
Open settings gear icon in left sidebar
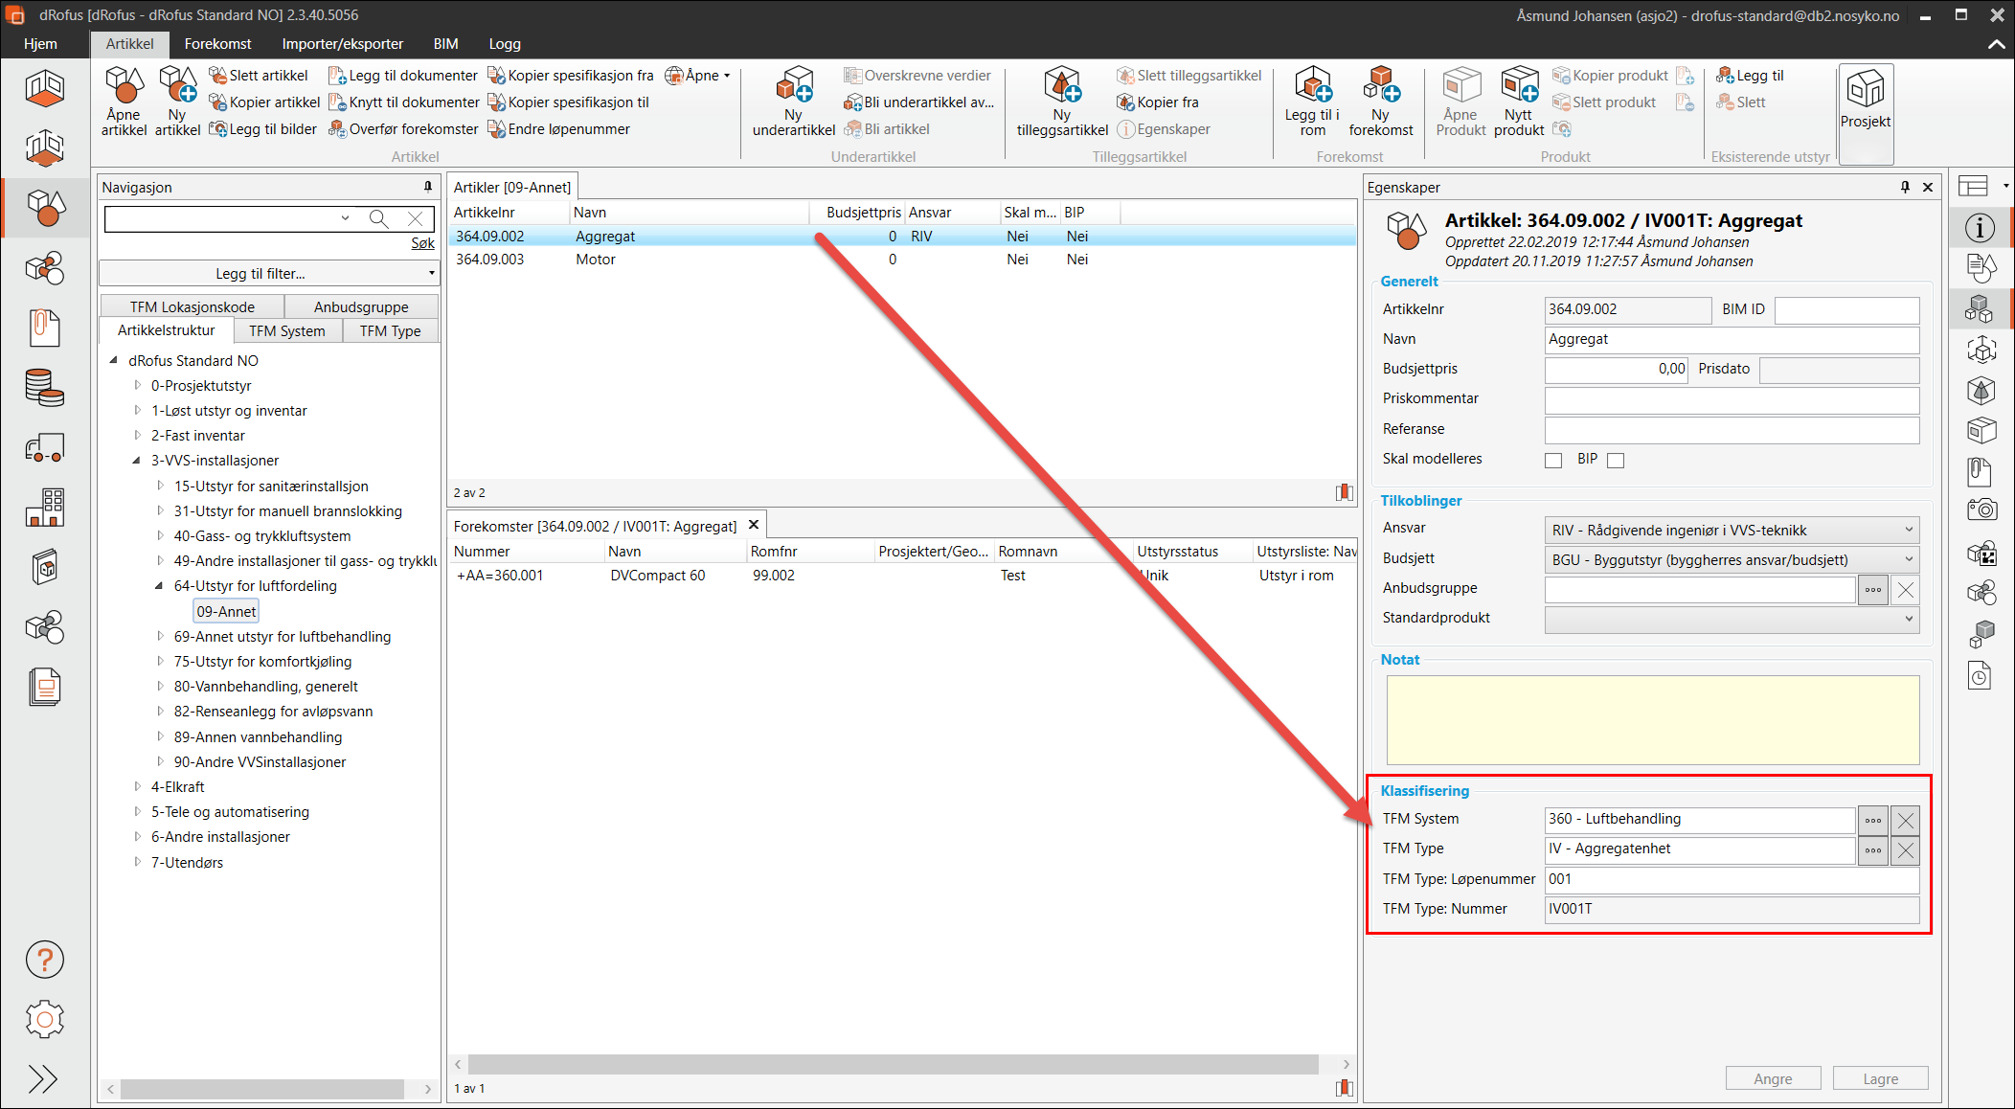click(x=44, y=1019)
